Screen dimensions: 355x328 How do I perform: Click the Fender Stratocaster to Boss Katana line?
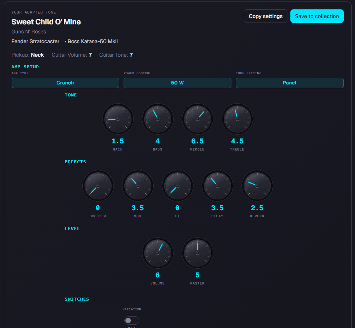pyautogui.click(x=65, y=41)
